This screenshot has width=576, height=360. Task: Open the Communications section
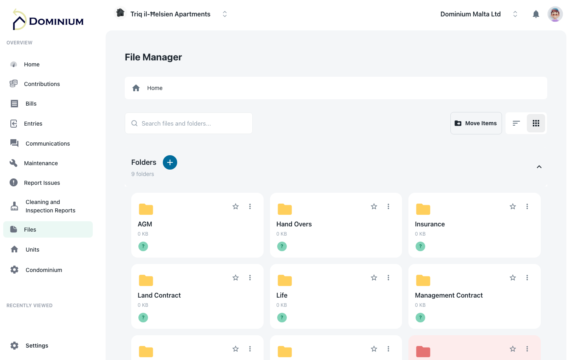pyautogui.click(x=48, y=144)
